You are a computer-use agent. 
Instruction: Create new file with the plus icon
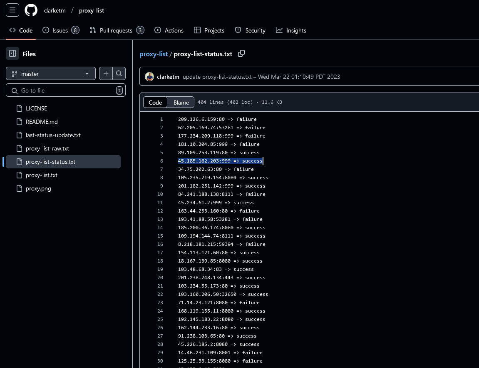(106, 73)
